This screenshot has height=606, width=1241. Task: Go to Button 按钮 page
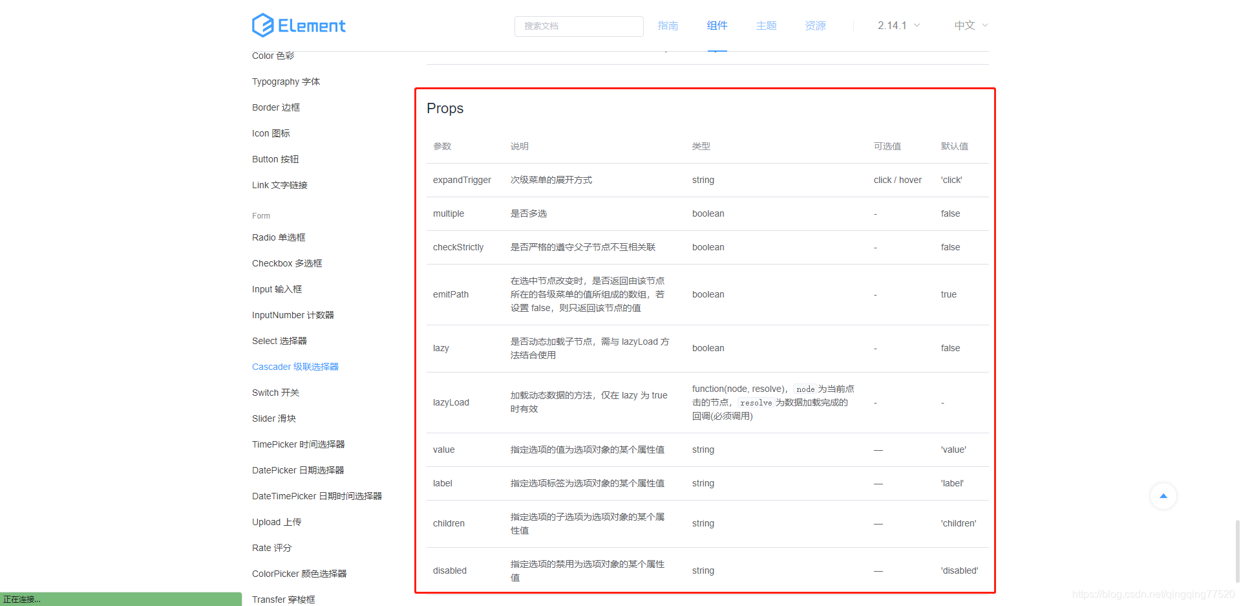[x=275, y=159]
